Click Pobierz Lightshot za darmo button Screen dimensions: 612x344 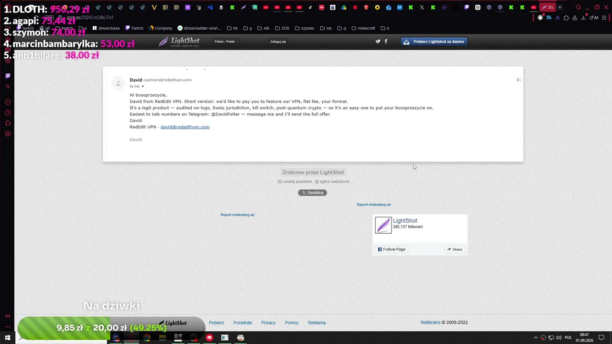(434, 42)
